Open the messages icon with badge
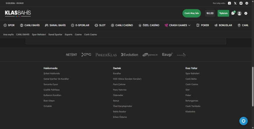 coord(233,13)
